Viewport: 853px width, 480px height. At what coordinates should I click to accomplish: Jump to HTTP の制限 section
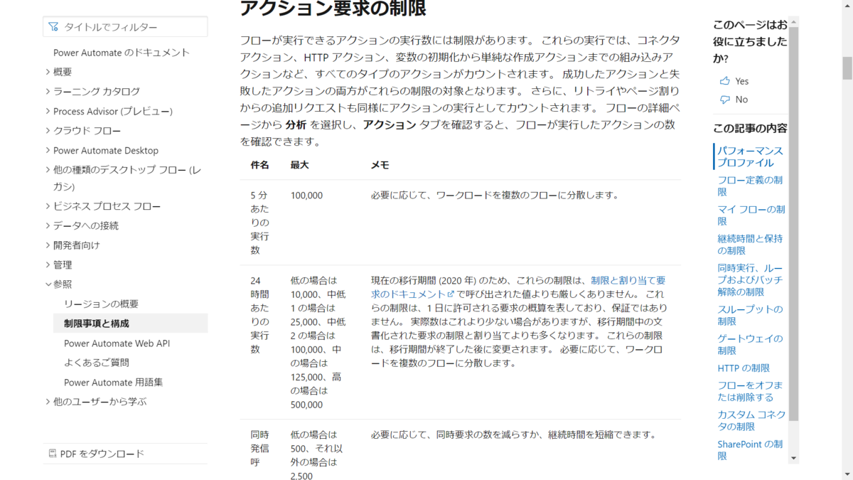pos(744,368)
